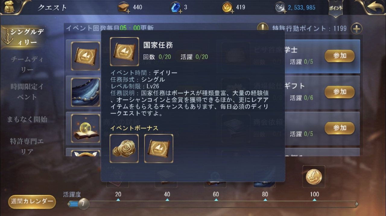Viewport: 386px width, 216px height.
Task: Select the golden rose bonus item
Action: point(124,148)
